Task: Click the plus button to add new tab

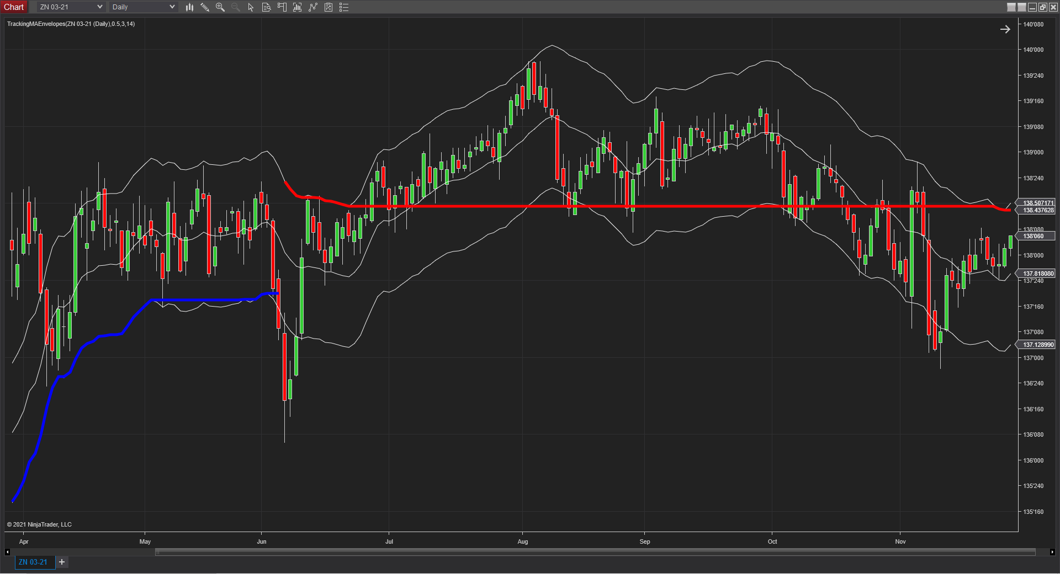Action: click(61, 562)
